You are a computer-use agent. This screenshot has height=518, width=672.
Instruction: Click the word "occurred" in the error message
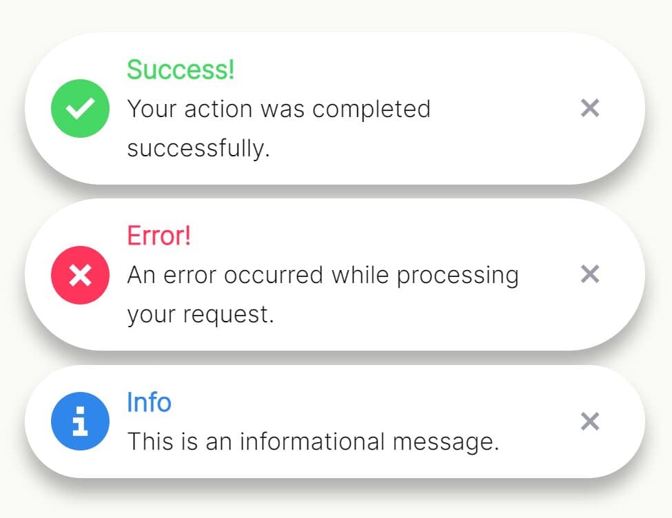(274, 276)
